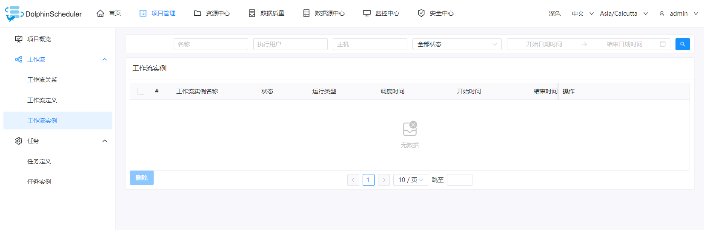Click the 删除 delete button
704x230 pixels.
coord(142,178)
